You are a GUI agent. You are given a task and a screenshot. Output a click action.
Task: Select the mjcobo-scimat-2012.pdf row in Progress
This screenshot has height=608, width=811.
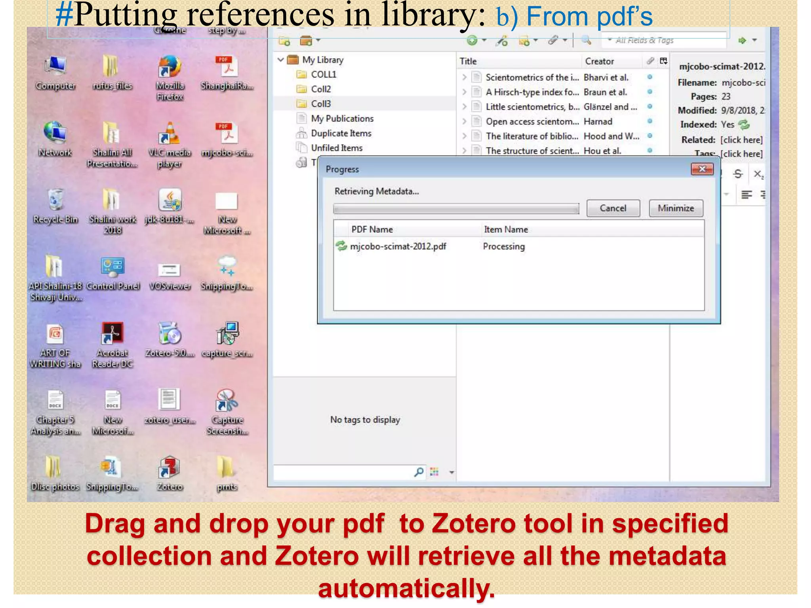(x=519, y=246)
